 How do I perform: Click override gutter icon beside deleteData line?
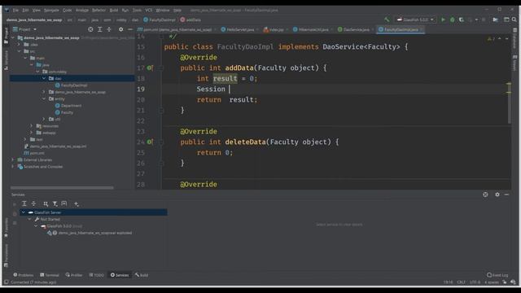(x=150, y=142)
